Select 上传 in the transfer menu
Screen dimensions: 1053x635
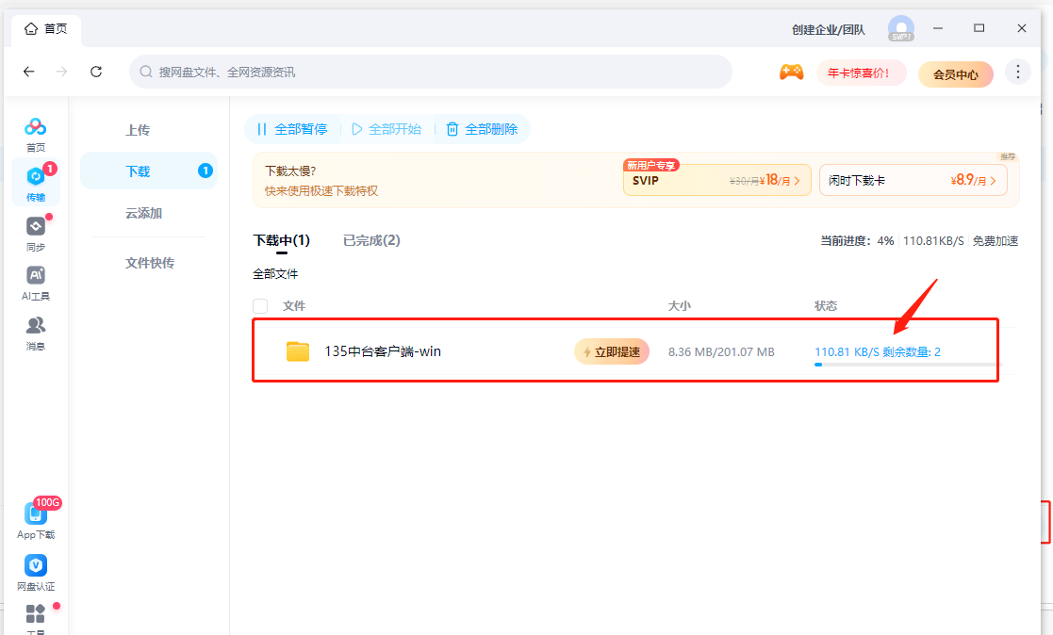138,130
